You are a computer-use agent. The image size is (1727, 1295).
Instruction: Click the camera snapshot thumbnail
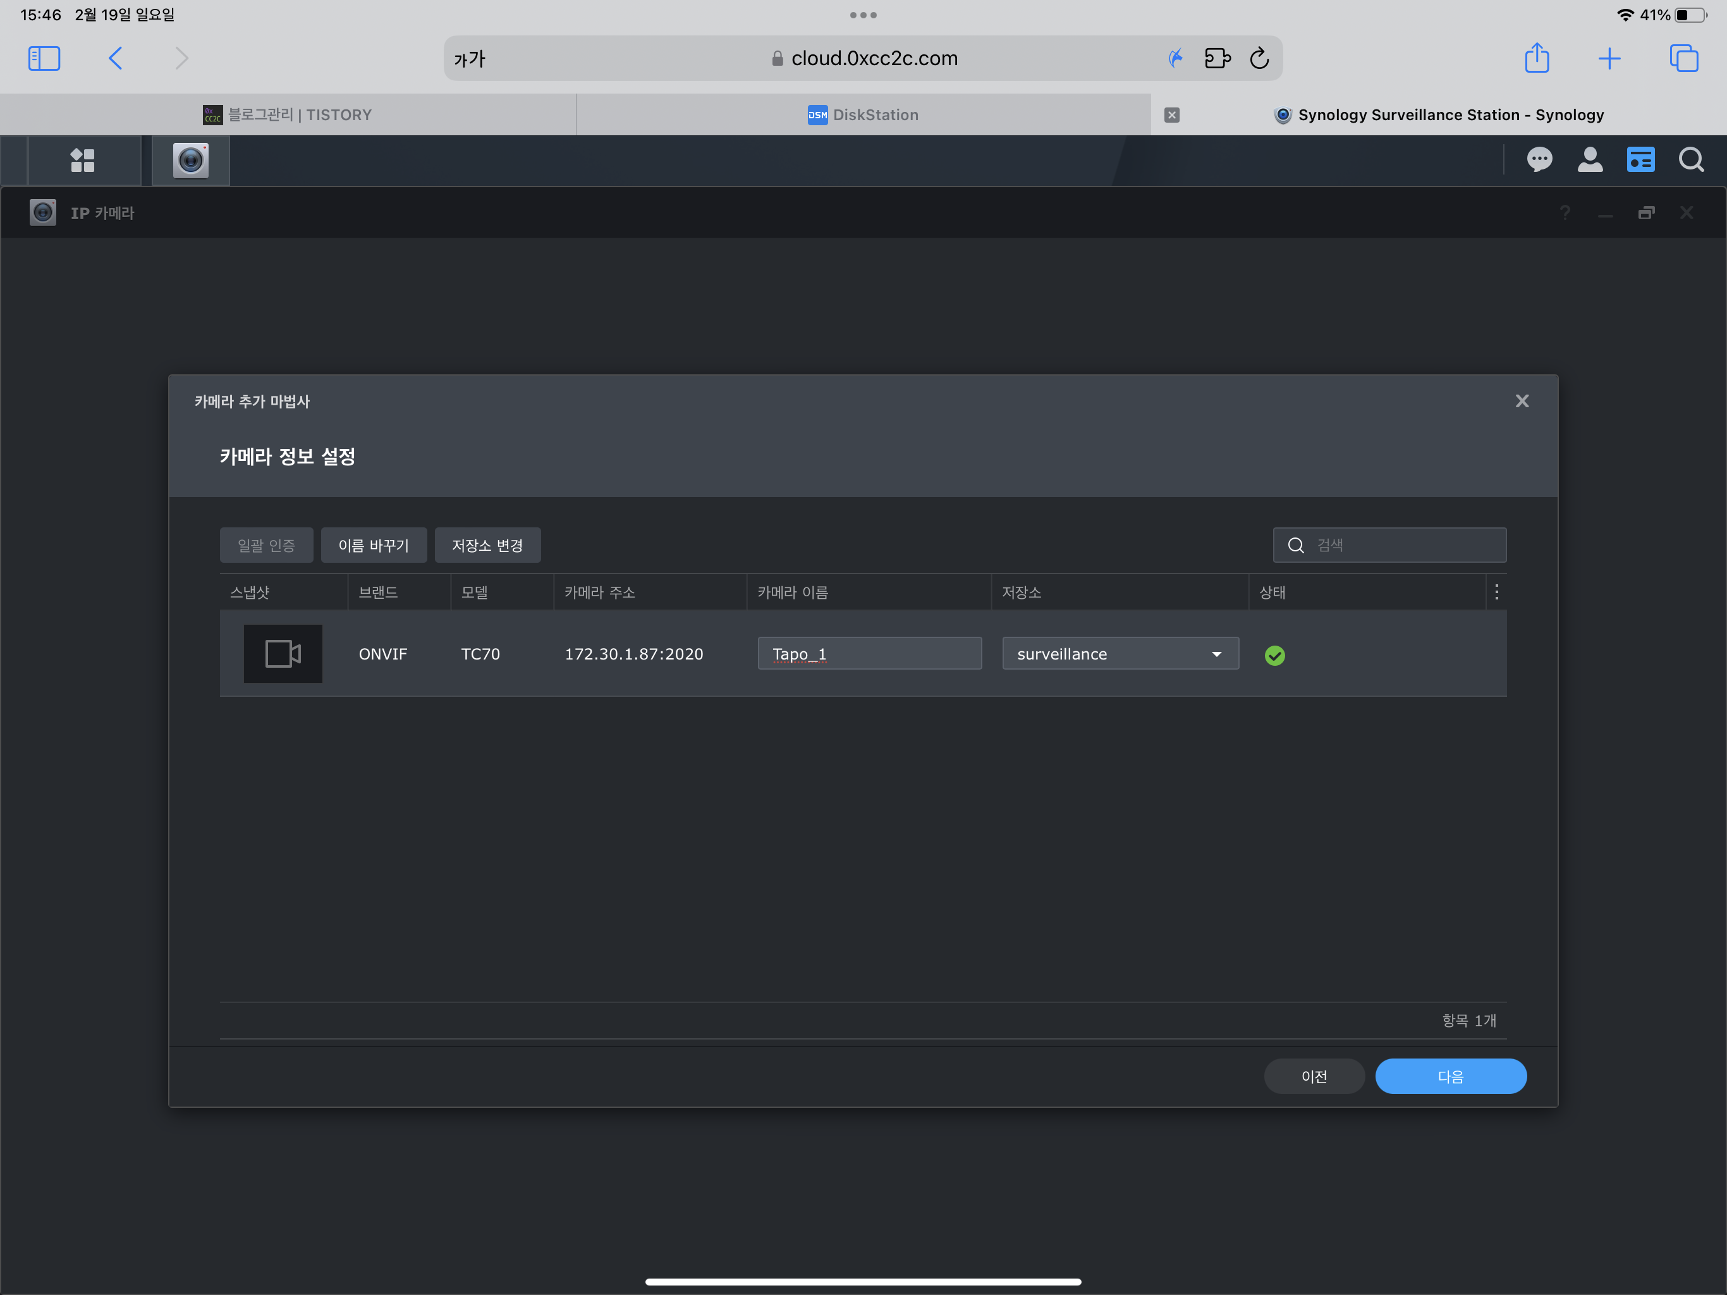point(283,654)
